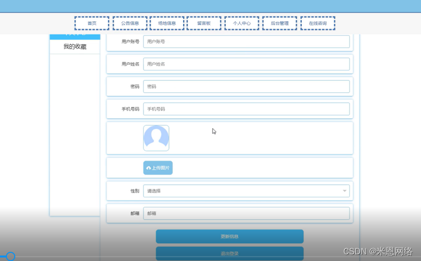Open 在线咨询 in navigation bar
The image size is (421, 261).
point(318,23)
